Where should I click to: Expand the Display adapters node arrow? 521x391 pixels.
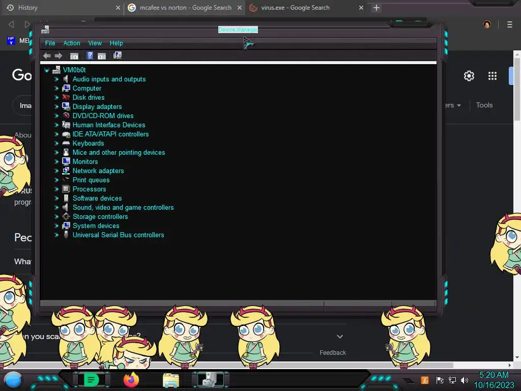pos(56,107)
